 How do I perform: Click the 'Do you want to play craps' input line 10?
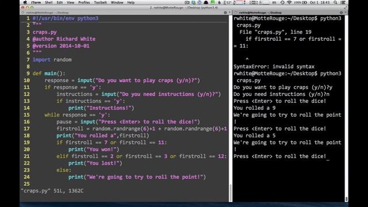tap(122, 80)
